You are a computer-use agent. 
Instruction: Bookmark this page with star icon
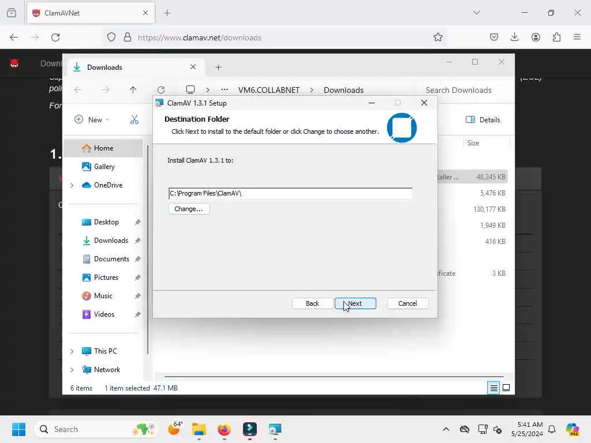point(437,37)
